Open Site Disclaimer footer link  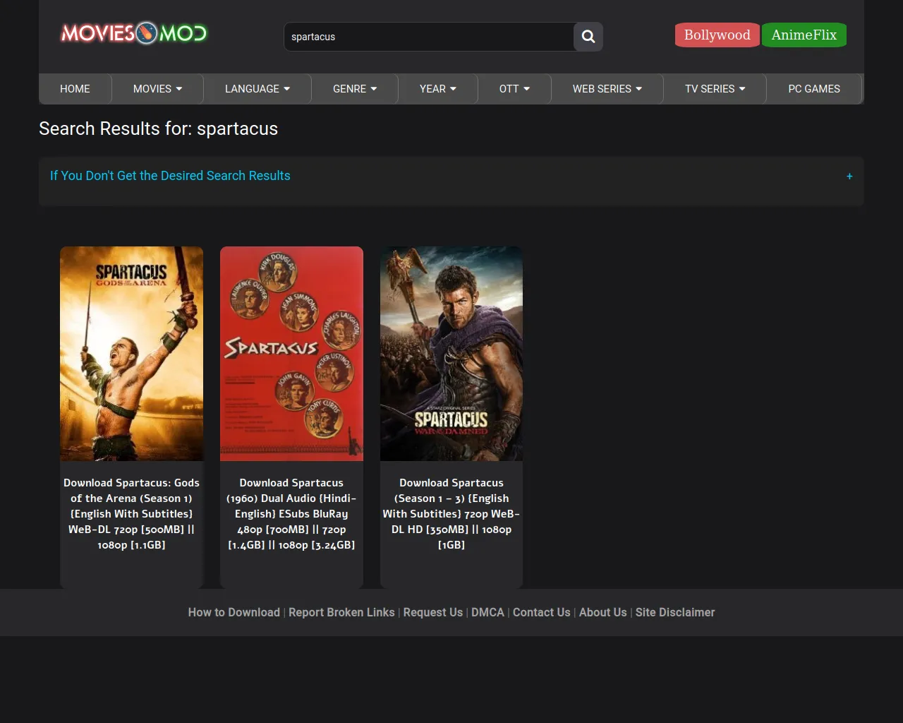[675, 613]
